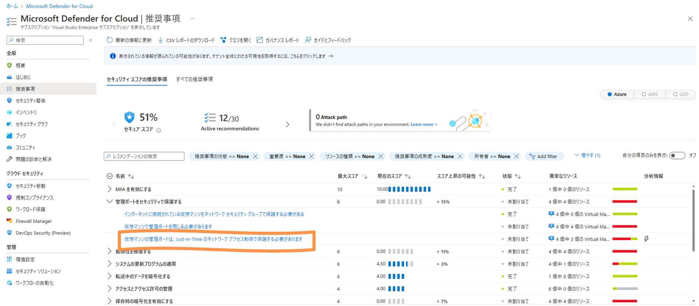699x306 pixels.
Task: Switch to セキュリティ スコアの推奨事項 tab
Action: point(137,79)
